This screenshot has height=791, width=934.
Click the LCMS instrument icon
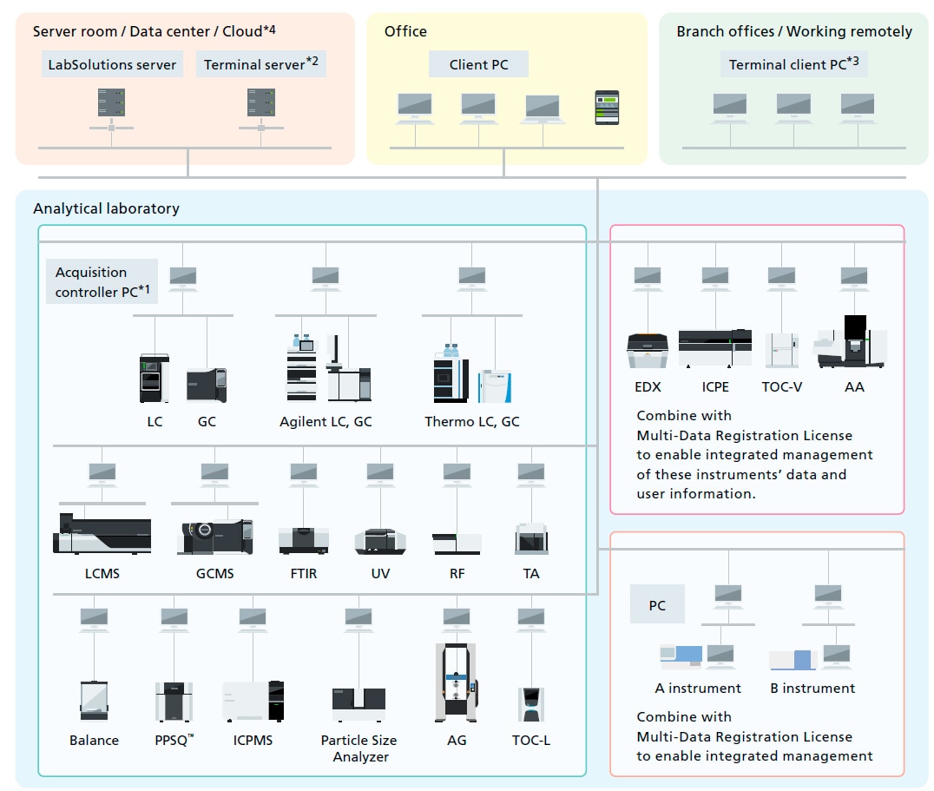click(x=102, y=533)
